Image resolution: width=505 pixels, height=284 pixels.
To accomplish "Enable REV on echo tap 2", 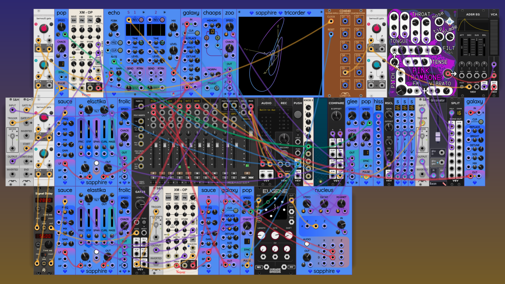I will 162,20.
